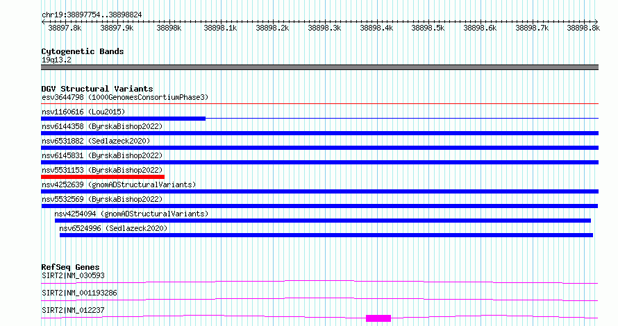Click the 38897.9k ruler tick label
This screenshot has width=618, height=326.
[x=117, y=28]
